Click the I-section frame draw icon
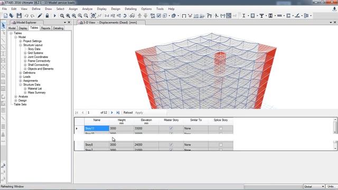Image resolution: width=338 pixels, height=190 pixels. 243,16
